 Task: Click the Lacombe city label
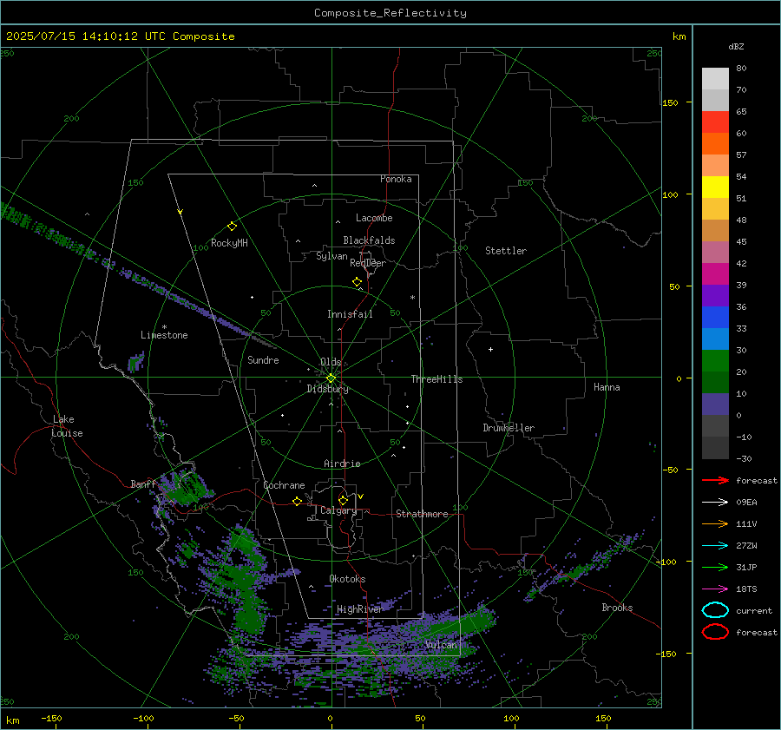[374, 218]
